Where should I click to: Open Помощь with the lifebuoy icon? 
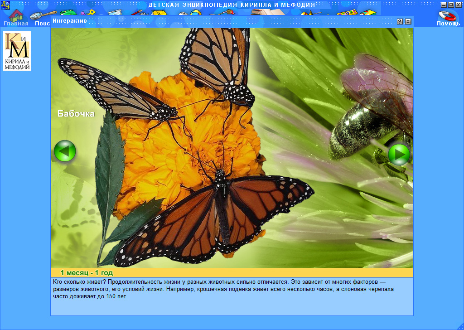[448, 18]
